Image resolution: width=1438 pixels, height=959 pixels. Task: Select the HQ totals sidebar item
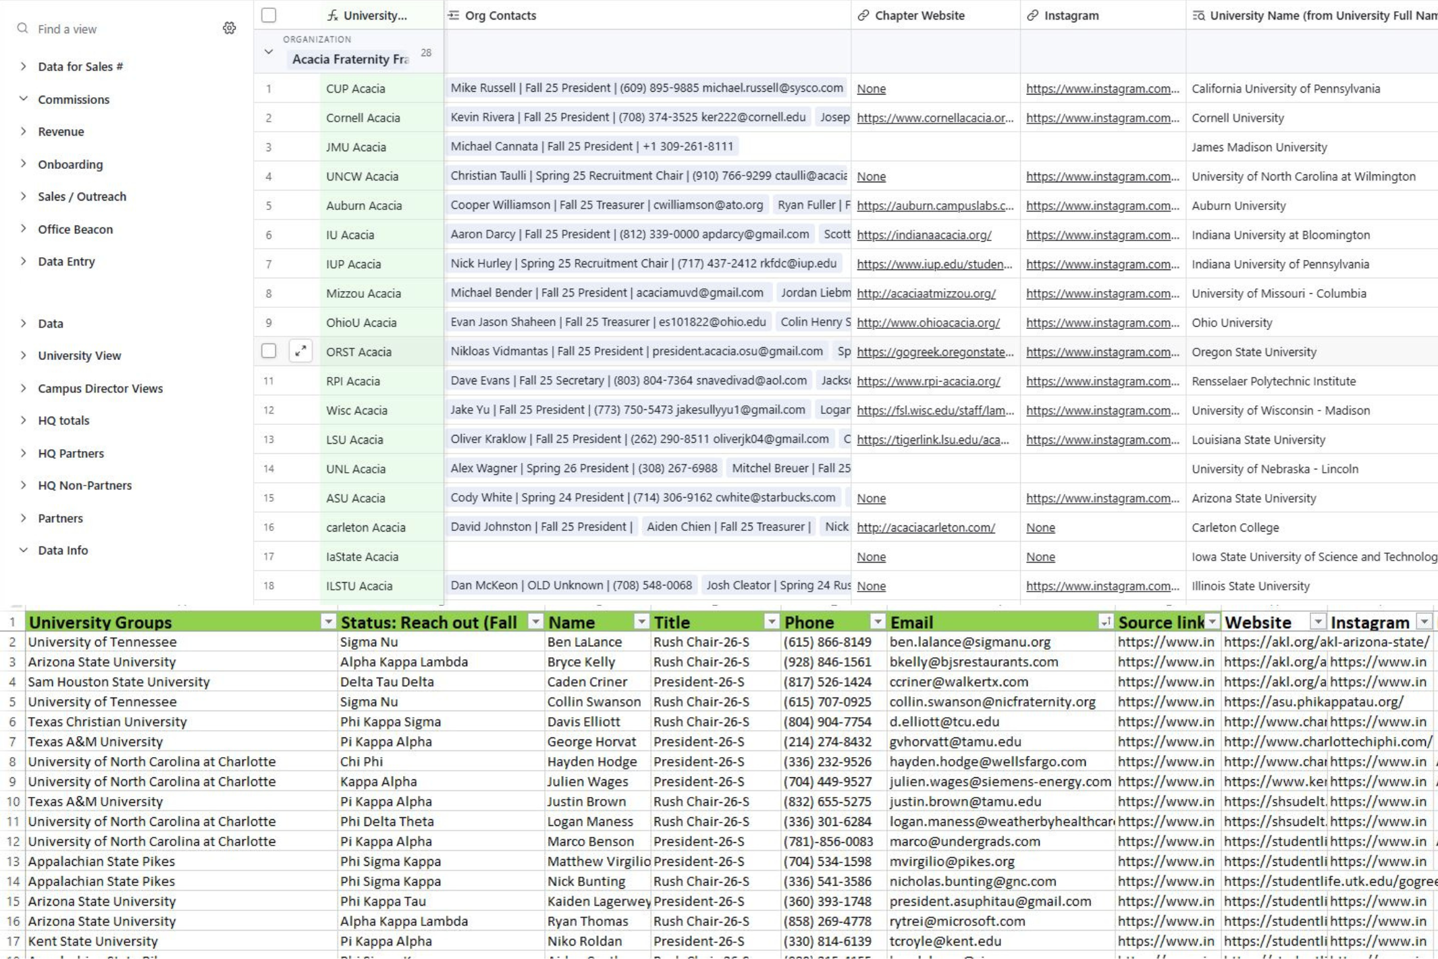click(x=63, y=420)
